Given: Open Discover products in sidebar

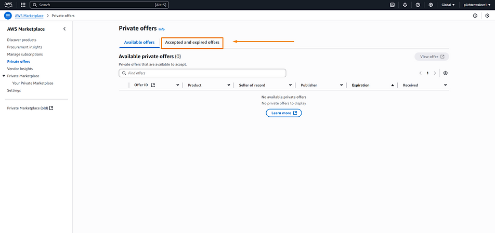Looking at the screenshot, I should [22, 40].
